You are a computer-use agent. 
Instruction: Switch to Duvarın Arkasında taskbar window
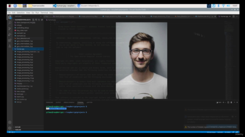pyautogui.click(x=89, y=6)
